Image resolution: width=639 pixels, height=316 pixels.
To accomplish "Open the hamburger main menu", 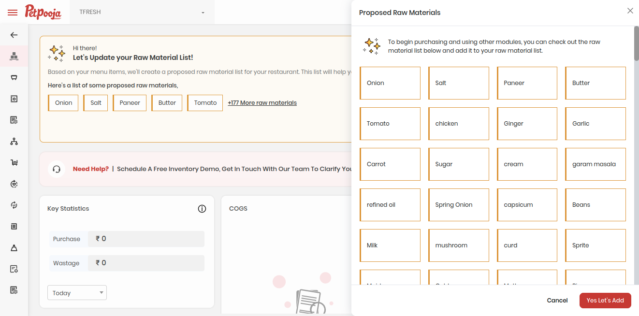I will click(x=13, y=12).
